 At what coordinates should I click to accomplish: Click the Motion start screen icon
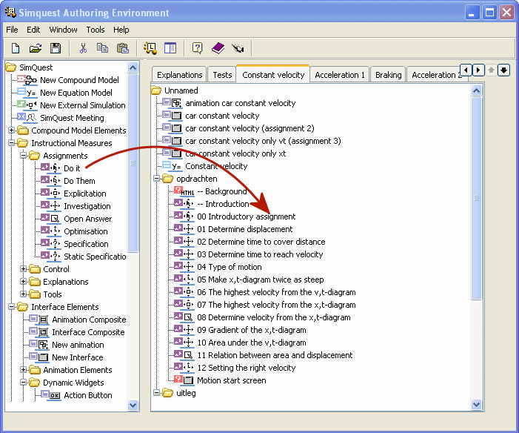[184, 380]
